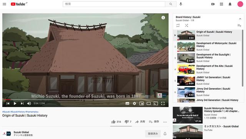The width and height of the screenshot is (246, 139).
Task: Open the hamburger guide menu
Action: [x=4, y=4]
